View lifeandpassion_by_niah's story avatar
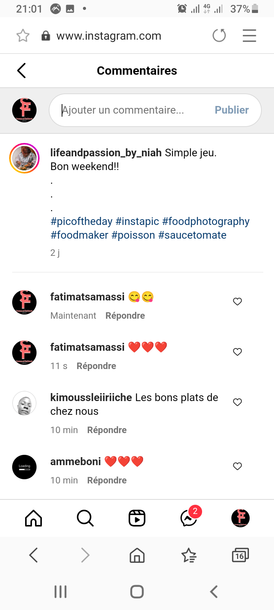 (24, 158)
